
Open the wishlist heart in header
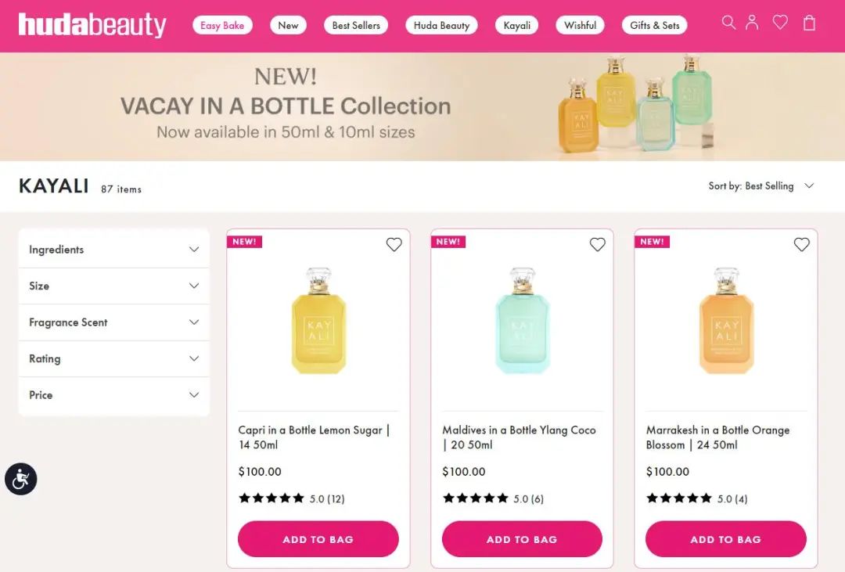coord(780,23)
